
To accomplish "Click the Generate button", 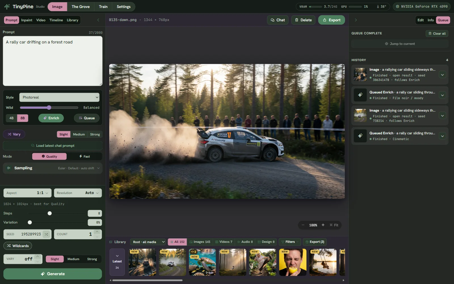I will 52,274.
